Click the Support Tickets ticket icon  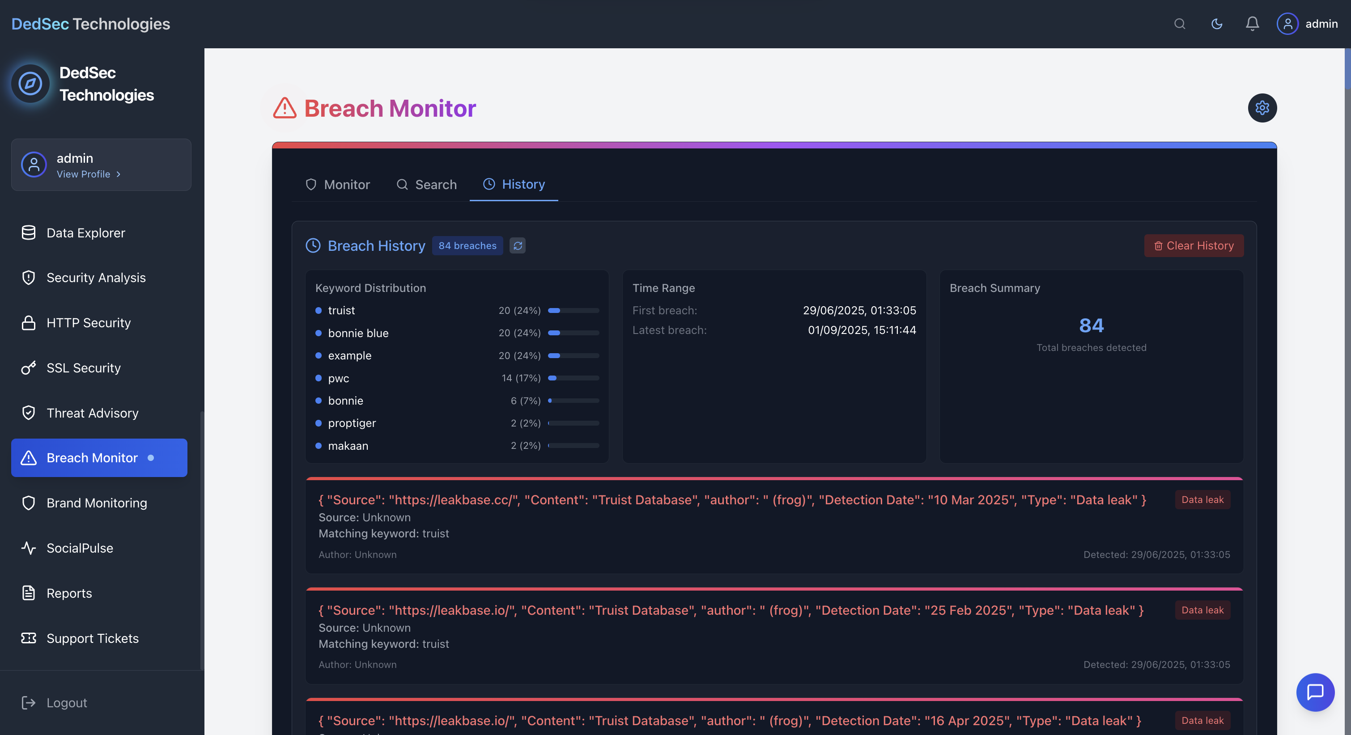tap(28, 638)
